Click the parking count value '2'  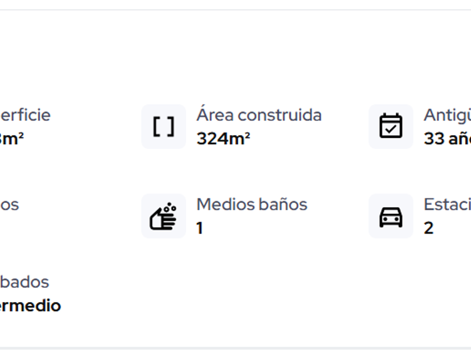coord(428,228)
